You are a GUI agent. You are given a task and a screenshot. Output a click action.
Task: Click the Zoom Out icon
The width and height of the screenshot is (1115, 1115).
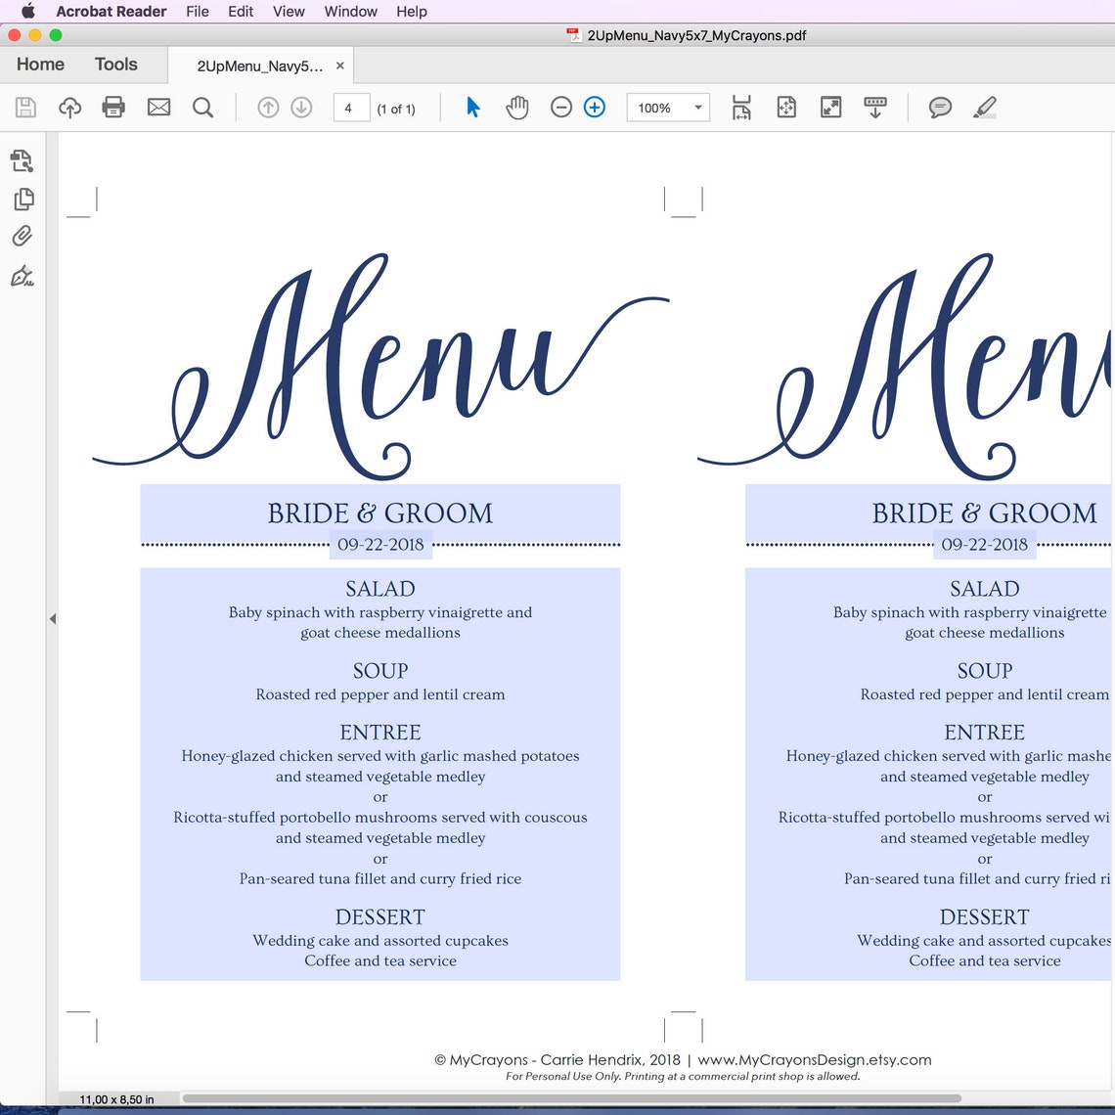click(x=561, y=108)
